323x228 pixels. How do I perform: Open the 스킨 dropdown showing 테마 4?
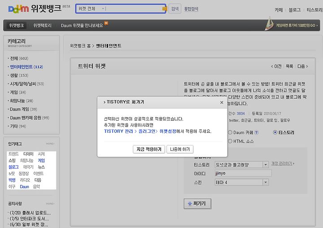click(242, 182)
